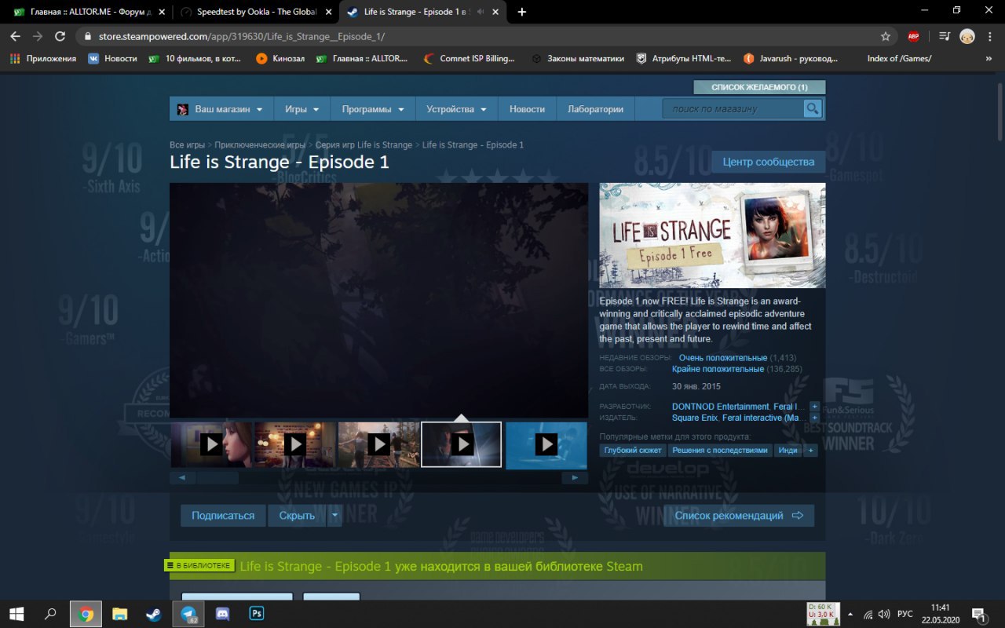1005x628 pixels.
Task: Click the Все игры breadcrumb link
Action: (187, 145)
